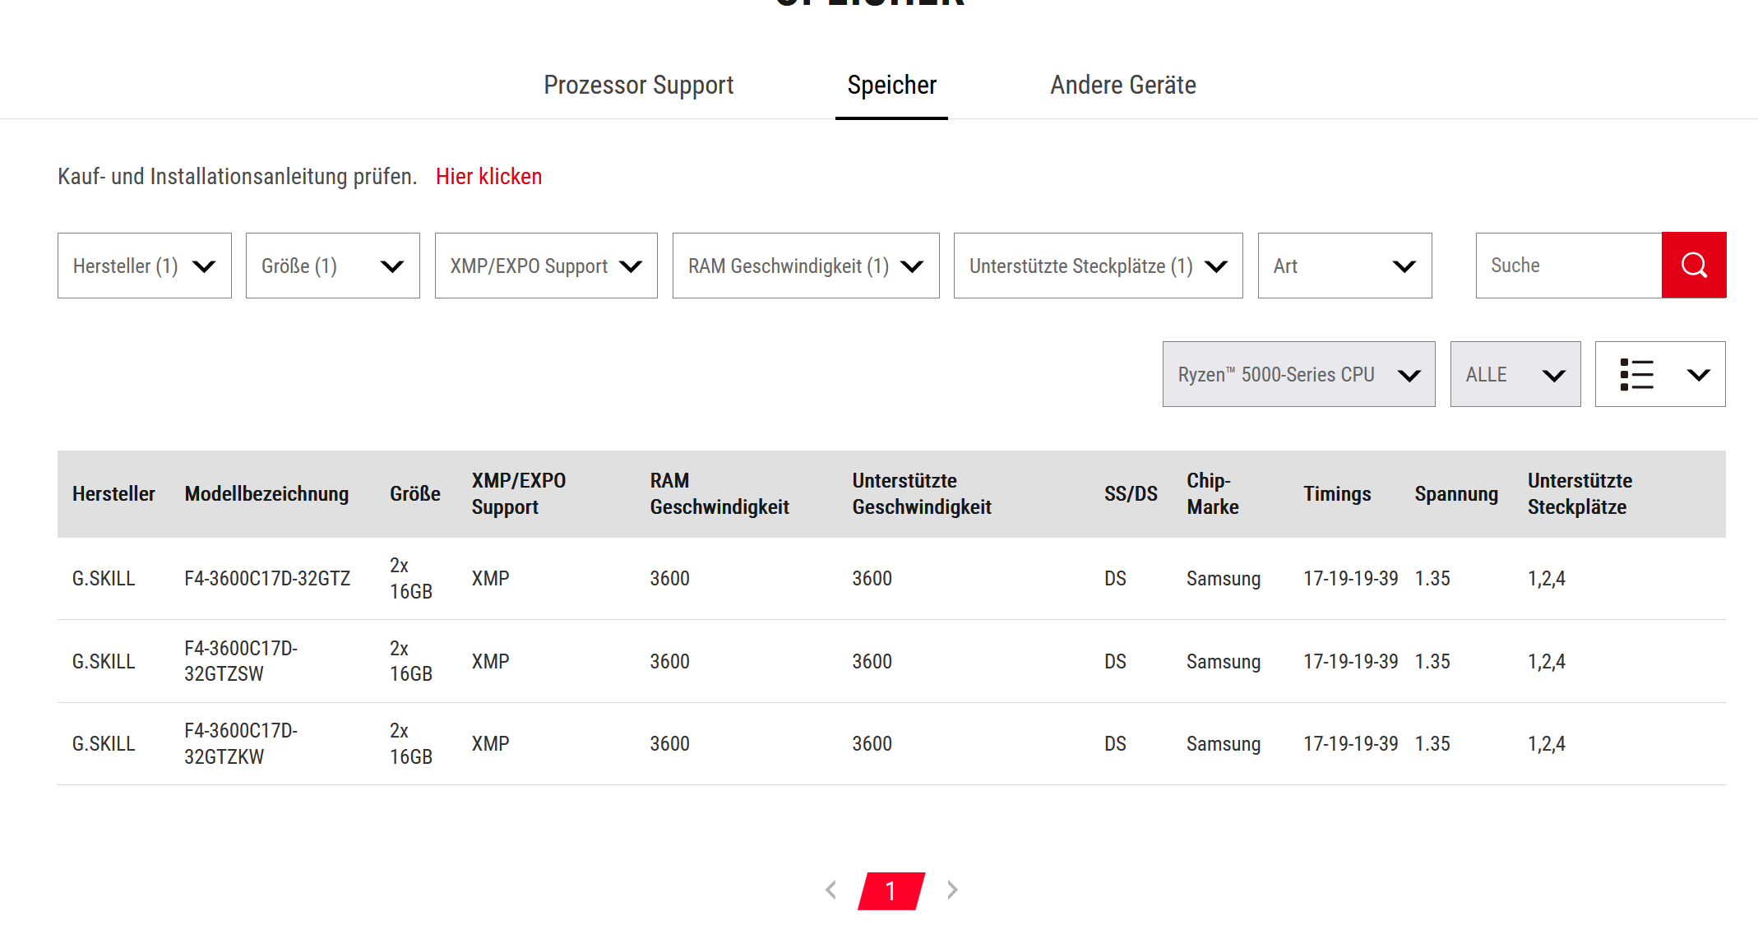The width and height of the screenshot is (1758, 948).
Task: Open the Größe filter dropdown
Action: click(332, 266)
